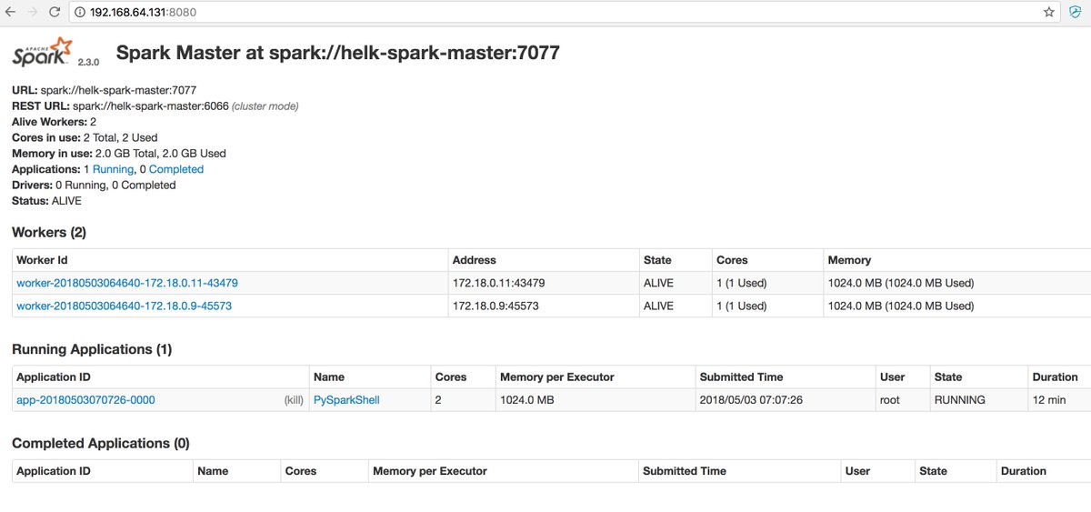Click the site info icon in address bar
The width and height of the screenshot is (1091, 512).
(80, 13)
